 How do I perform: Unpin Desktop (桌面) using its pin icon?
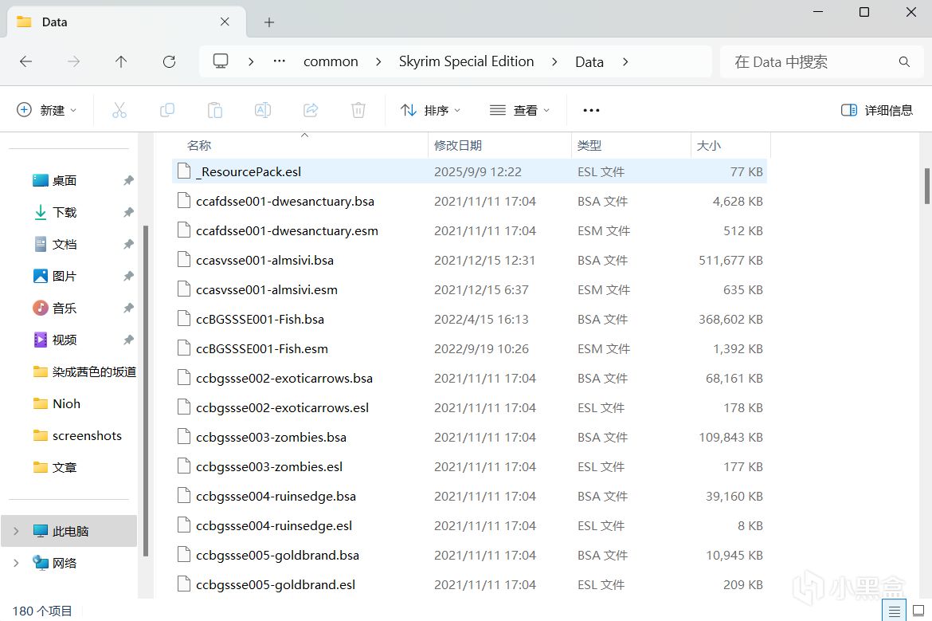point(128,180)
